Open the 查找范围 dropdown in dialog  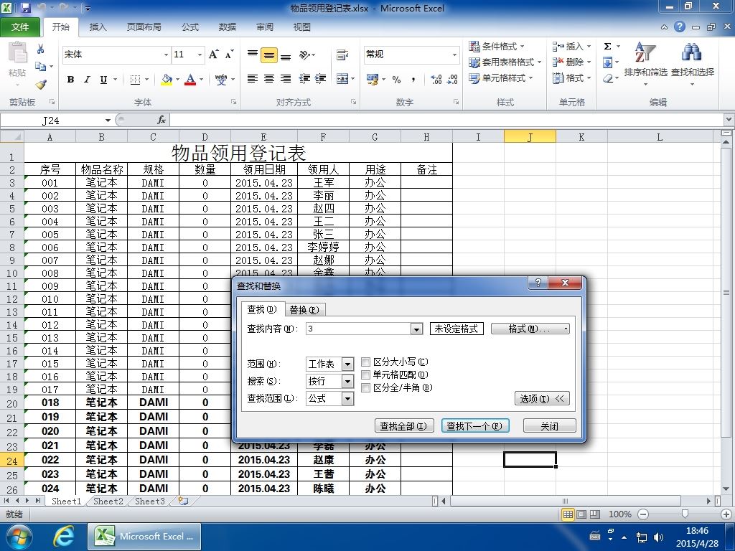coord(347,399)
